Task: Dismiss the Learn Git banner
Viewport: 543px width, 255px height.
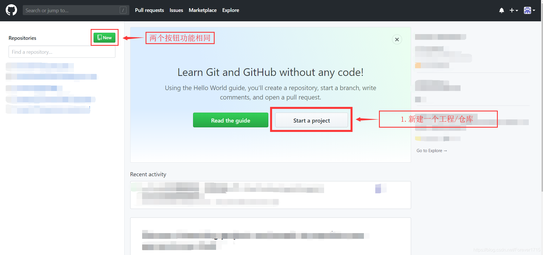Action: point(397,39)
